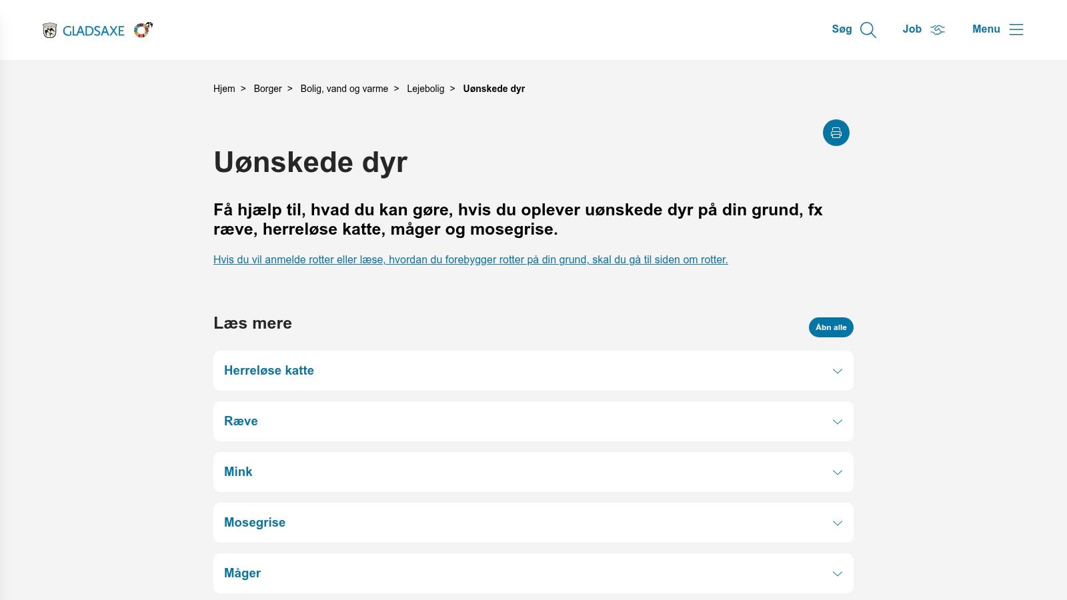
Task: Click the Uønskede dyr breadcrumb text
Action: point(494,89)
